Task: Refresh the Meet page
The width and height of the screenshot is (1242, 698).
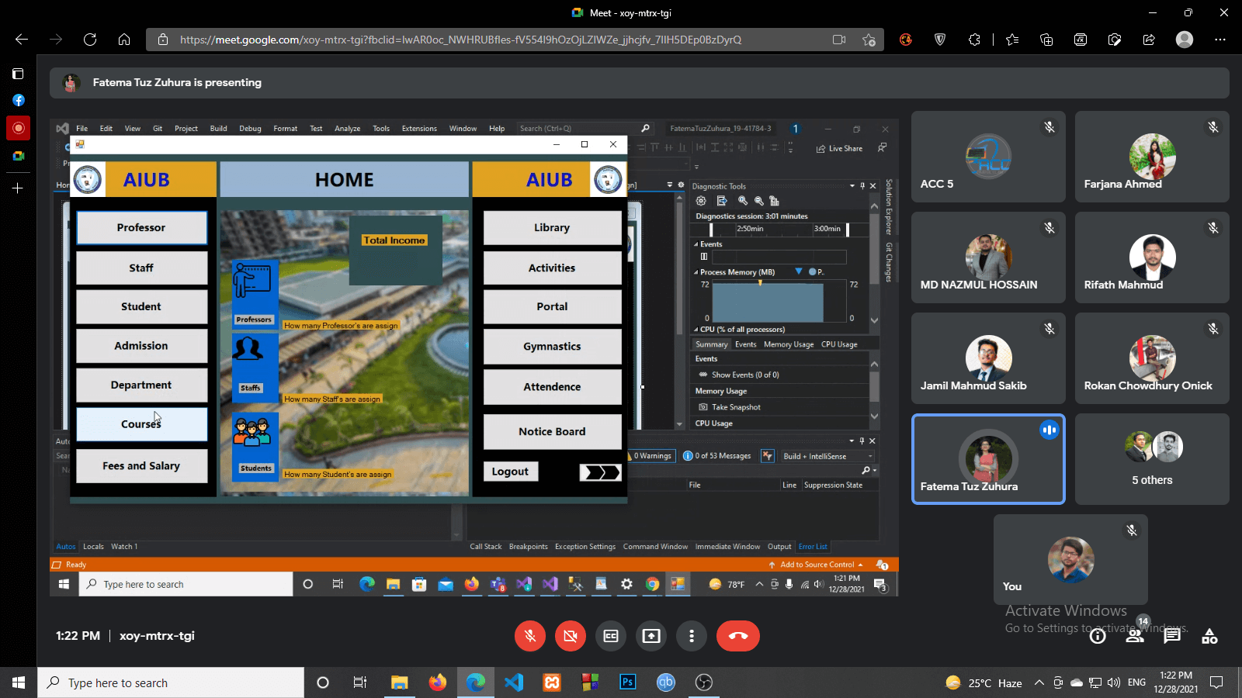Action: click(90, 40)
